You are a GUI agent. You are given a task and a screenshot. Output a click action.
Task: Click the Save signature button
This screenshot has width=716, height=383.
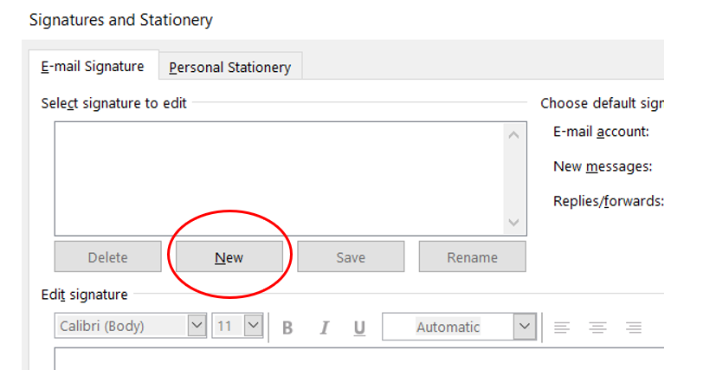coord(351,257)
